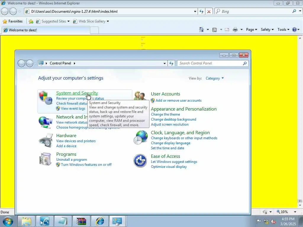Open the Safety menu
This screenshot has height=227, width=303.
tap(267, 30)
